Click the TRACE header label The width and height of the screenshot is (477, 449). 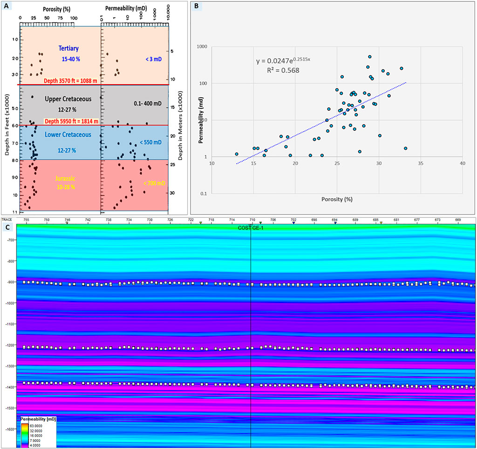(7, 219)
